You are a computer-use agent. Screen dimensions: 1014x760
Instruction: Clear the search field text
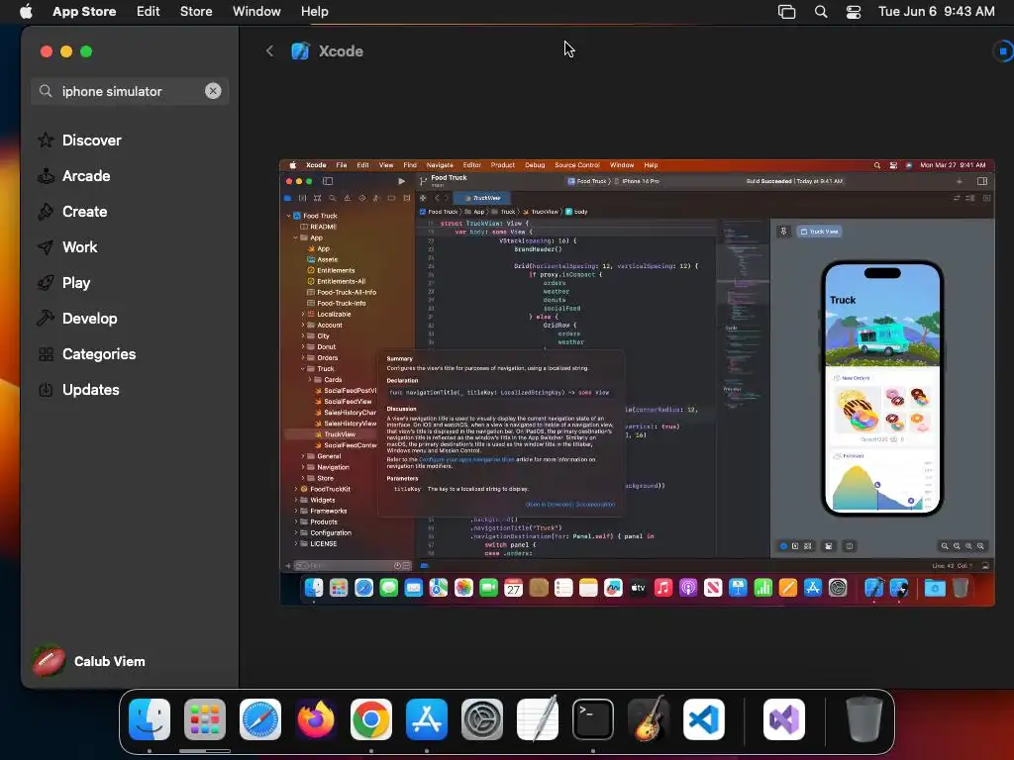pyautogui.click(x=213, y=91)
